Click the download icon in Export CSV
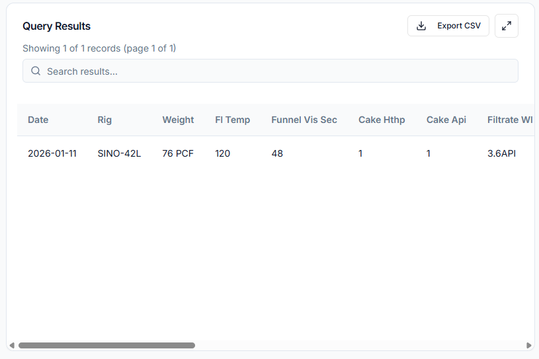 click(x=421, y=26)
